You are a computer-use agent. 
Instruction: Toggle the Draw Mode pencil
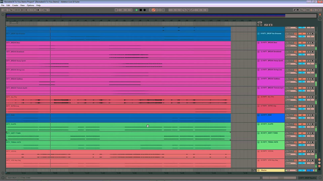[x=294, y=10]
